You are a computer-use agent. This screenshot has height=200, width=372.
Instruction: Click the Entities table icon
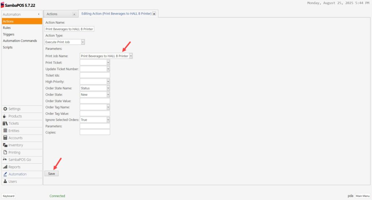tap(5, 131)
